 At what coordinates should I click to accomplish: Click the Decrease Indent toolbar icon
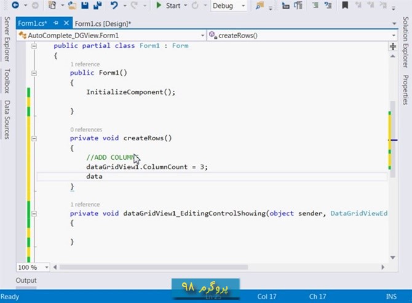(x=285, y=6)
